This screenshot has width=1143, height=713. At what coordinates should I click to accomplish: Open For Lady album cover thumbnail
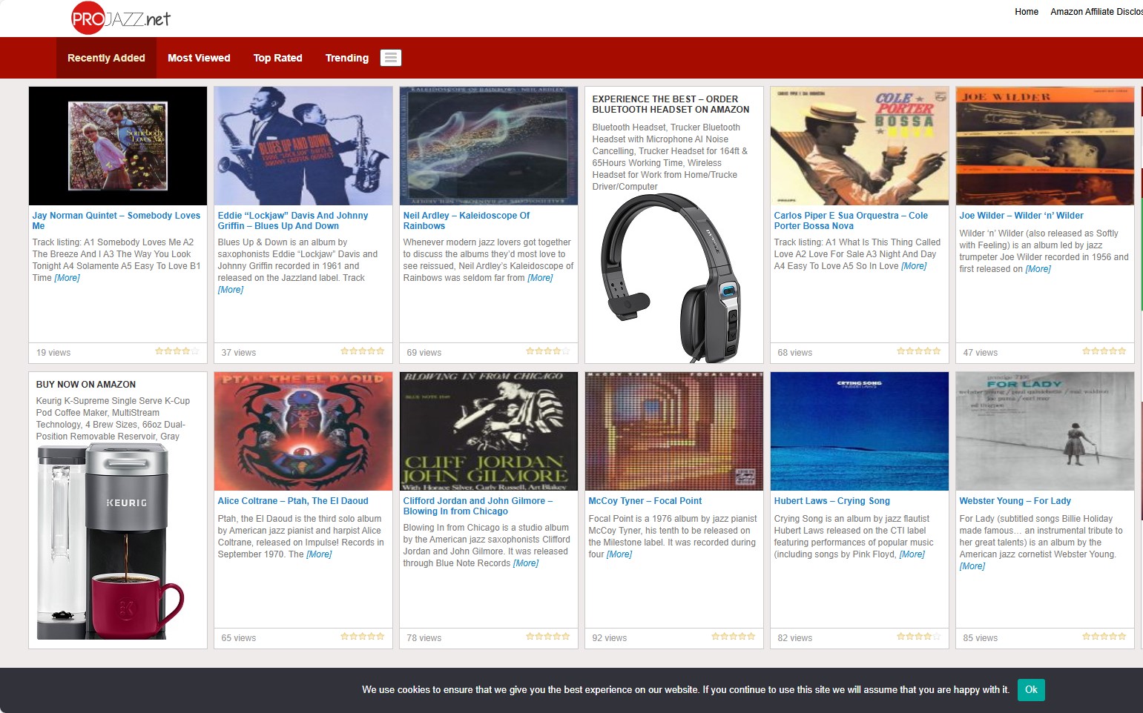pos(1045,431)
